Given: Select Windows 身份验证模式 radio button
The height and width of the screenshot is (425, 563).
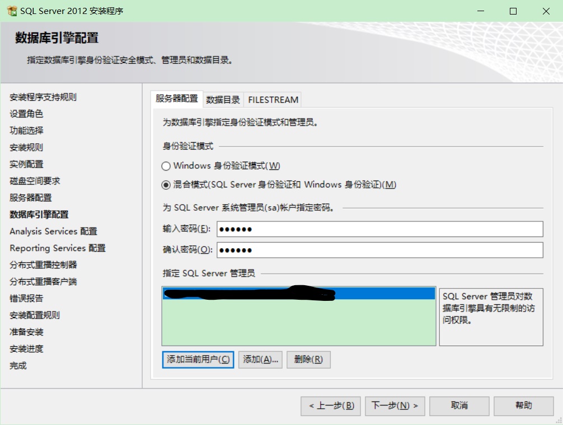Looking at the screenshot, I should 166,166.
